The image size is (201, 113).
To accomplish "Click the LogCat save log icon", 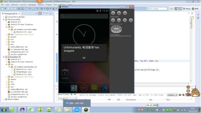I will tap(180, 95).
